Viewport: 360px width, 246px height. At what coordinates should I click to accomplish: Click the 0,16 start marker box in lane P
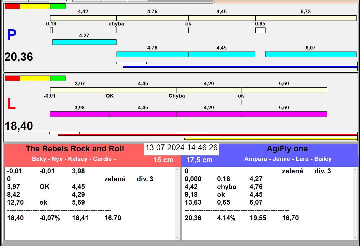pyautogui.click(x=51, y=30)
